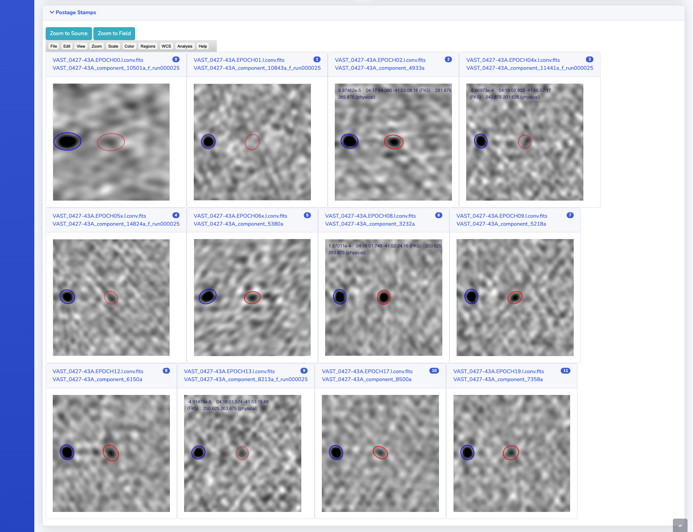Click the scroll-to-top arrow button
The width and height of the screenshot is (693, 532).
[x=680, y=525]
